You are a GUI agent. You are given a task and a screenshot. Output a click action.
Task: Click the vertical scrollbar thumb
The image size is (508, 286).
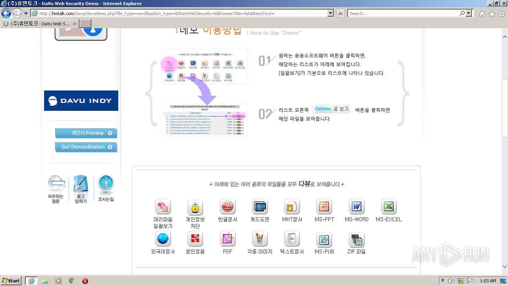pos(504,108)
